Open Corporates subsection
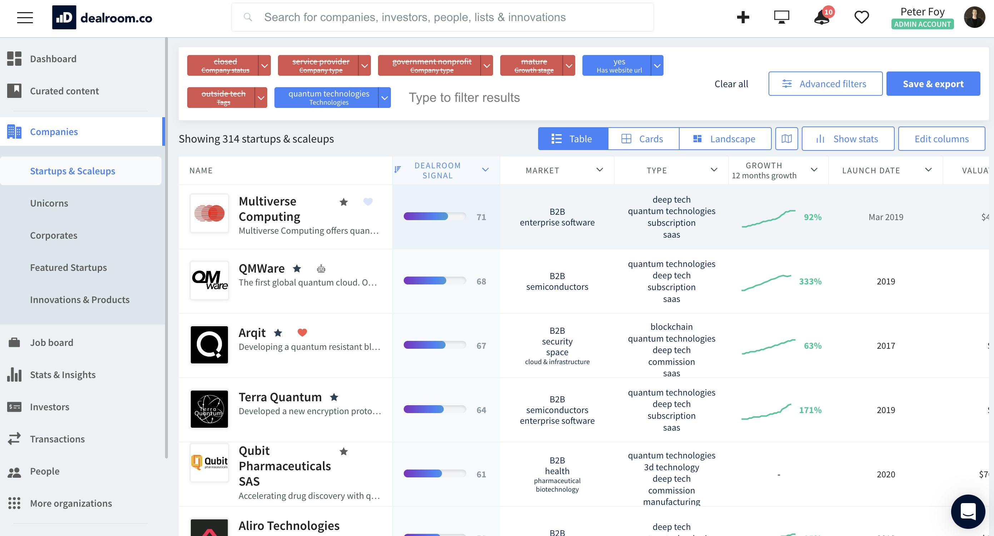This screenshot has height=536, width=994. (x=54, y=235)
